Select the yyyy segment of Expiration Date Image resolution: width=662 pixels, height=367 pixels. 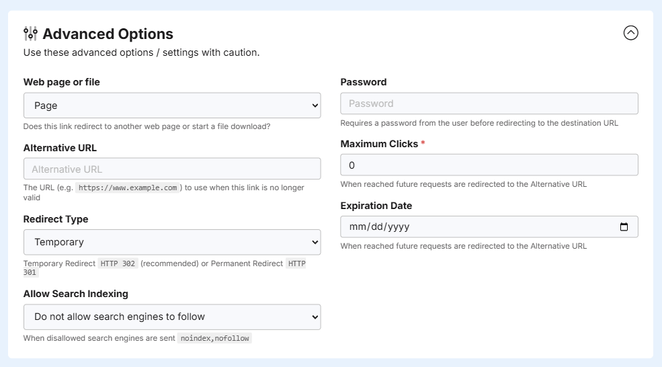399,227
